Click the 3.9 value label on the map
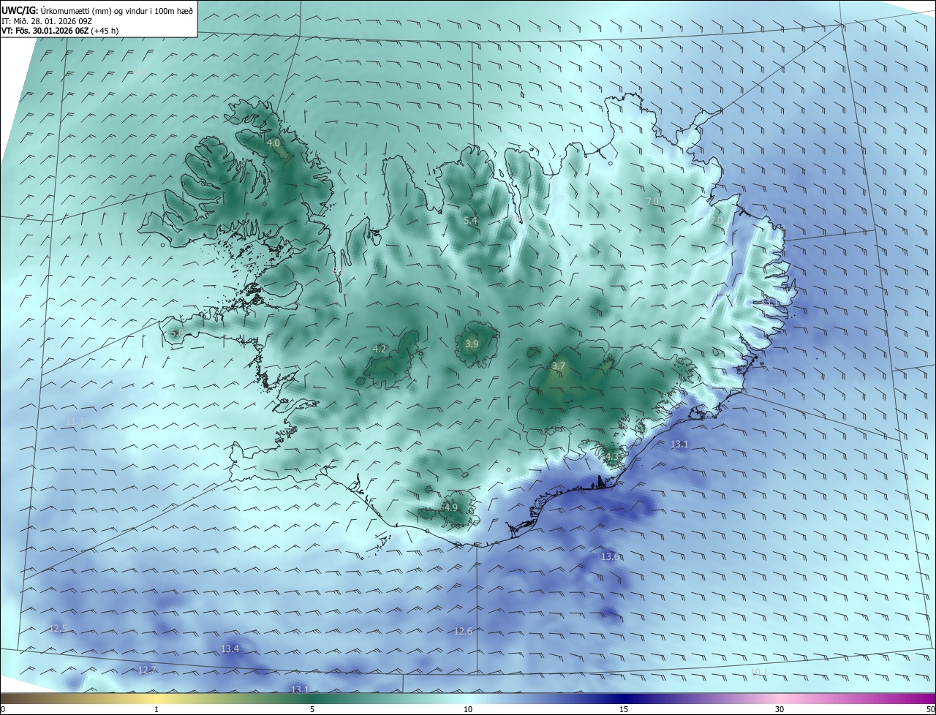 pyautogui.click(x=472, y=344)
